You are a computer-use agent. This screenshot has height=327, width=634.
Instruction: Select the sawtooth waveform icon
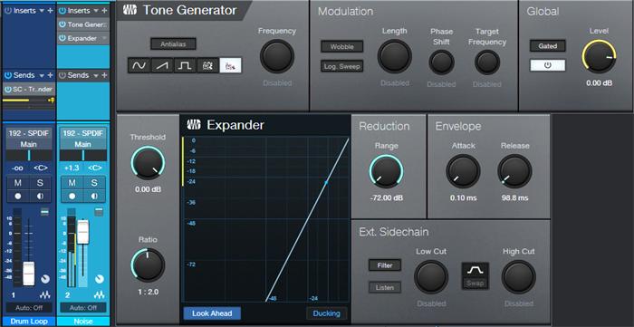pos(162,65)
